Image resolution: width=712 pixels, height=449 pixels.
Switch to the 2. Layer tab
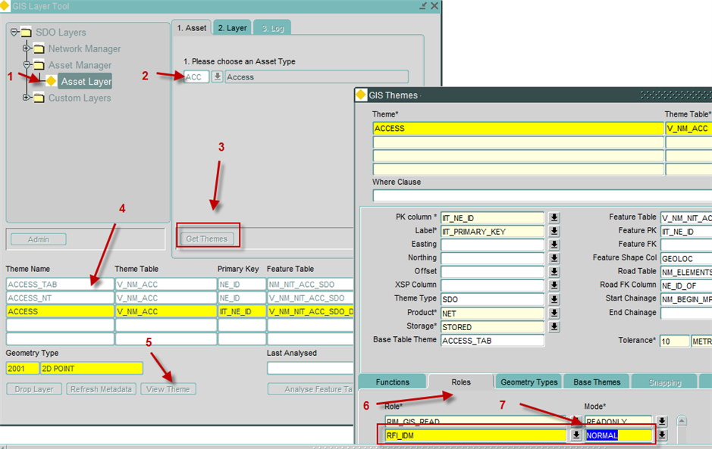(233, 28)
